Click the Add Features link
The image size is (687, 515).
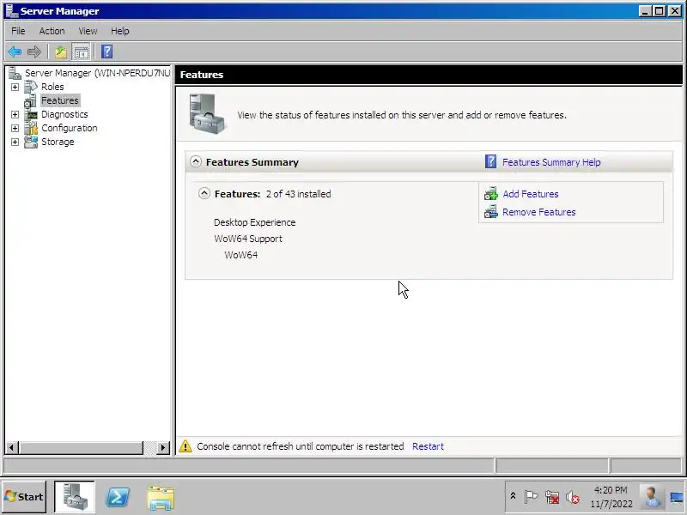[x=531, y=194]
